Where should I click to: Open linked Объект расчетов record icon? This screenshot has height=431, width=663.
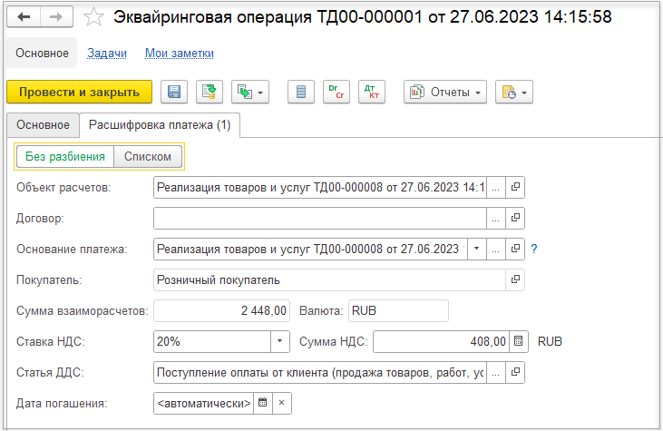515,187
